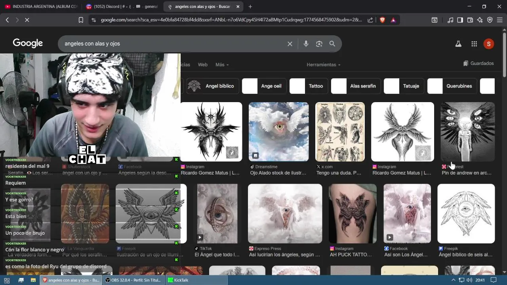Open 'AH PUCK TATTO' Instagram tattoo image
Image resolution: width=507 pixels, height=285 pixels.
pyautogui.click(x=353, y=213)
